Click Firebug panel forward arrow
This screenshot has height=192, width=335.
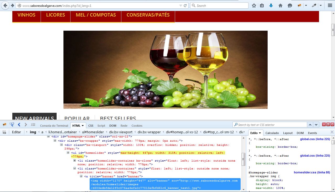[x=26, y=125]
